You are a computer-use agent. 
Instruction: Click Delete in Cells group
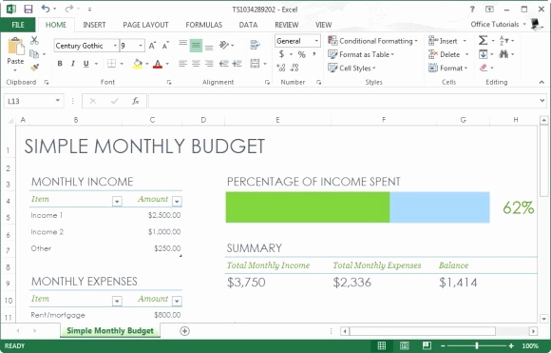coord(448,54)
